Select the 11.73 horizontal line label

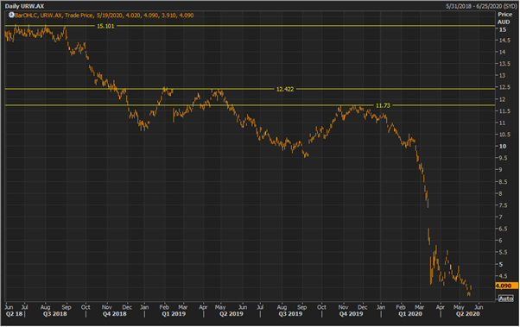point(383,105)
